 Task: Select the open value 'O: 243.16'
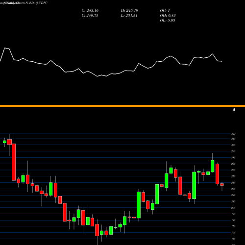pos(90,11)
